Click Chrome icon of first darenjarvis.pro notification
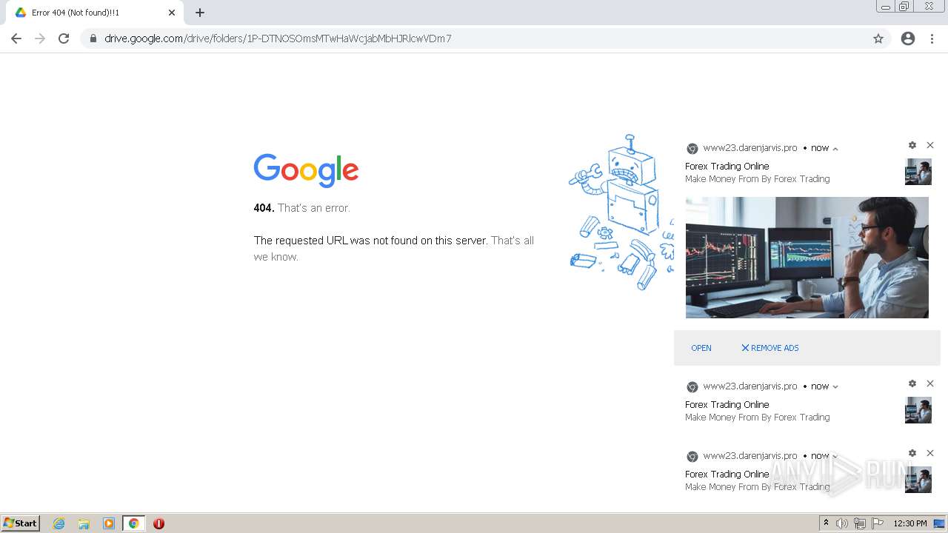Viewport: 948px width, 533px height. click(692, 149)
